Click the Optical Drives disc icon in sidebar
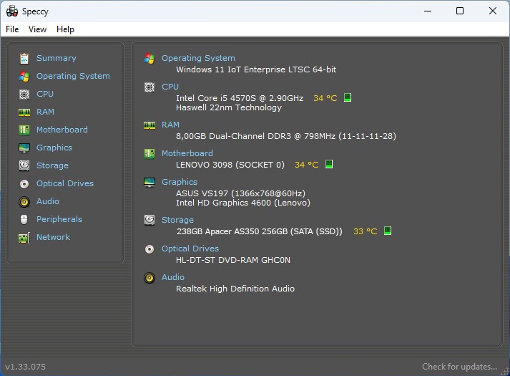510x376 pixels. coord(24,184)
